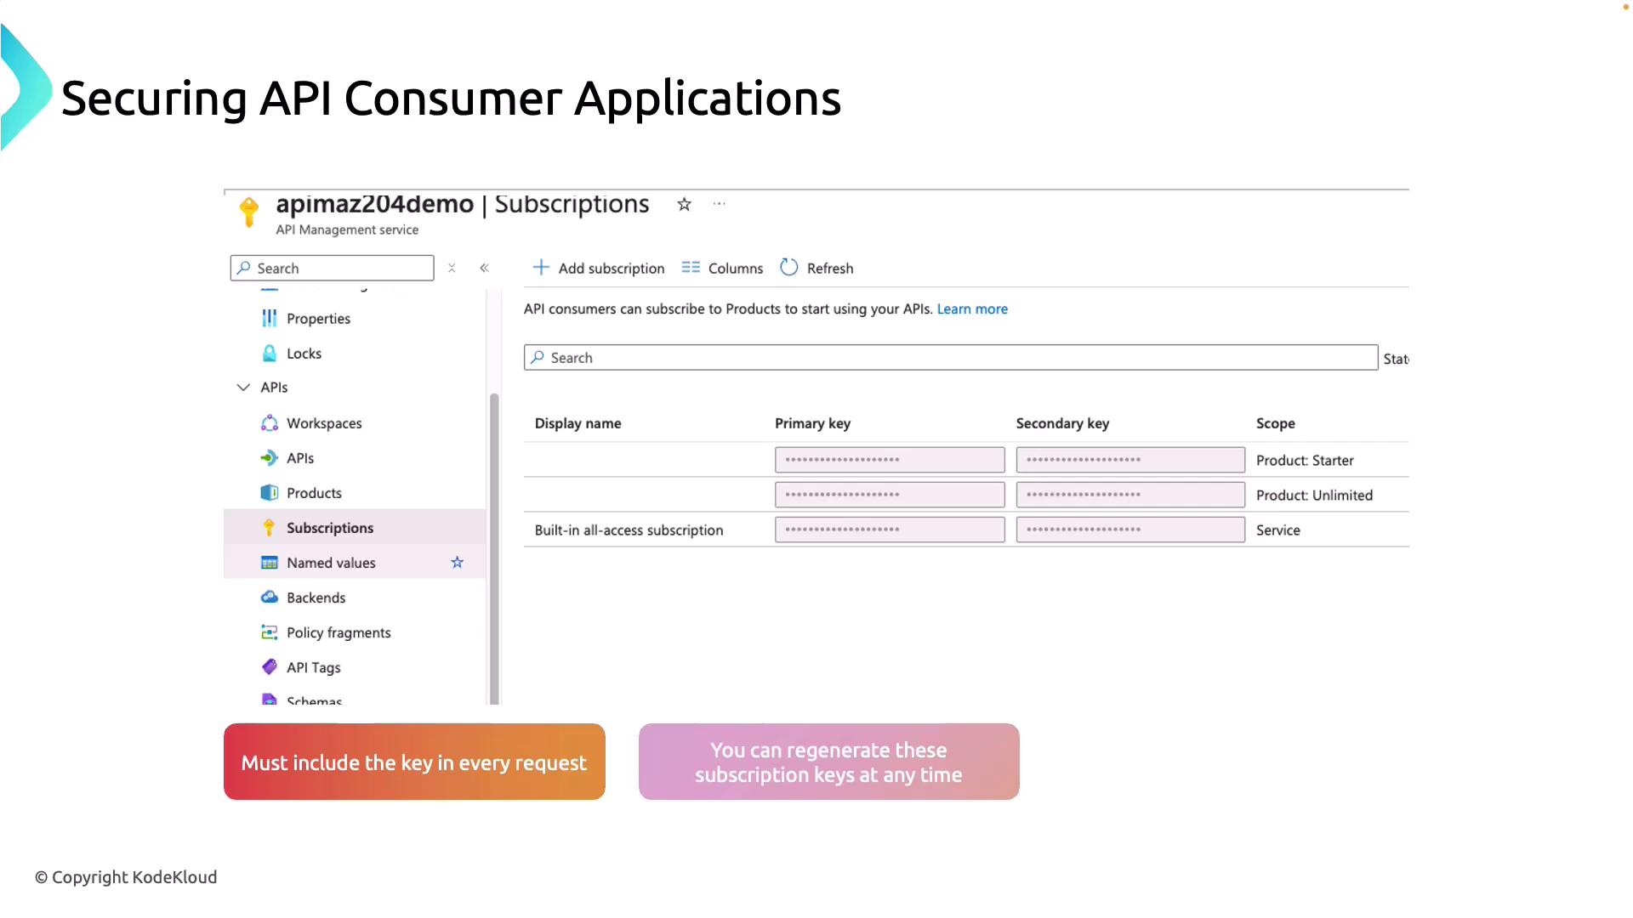Viewport: 1633px width, 918px height.
Task: Click the subscriptions search field
Action: pos(950,358)
